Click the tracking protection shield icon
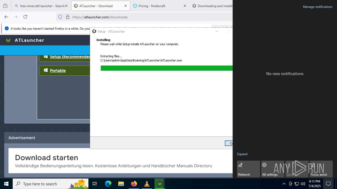 (60, 17)
